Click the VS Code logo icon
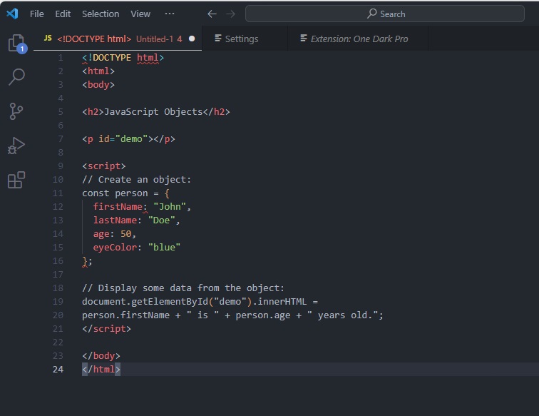Viewport: 539px width, 416px height. (x=12, y=14)
